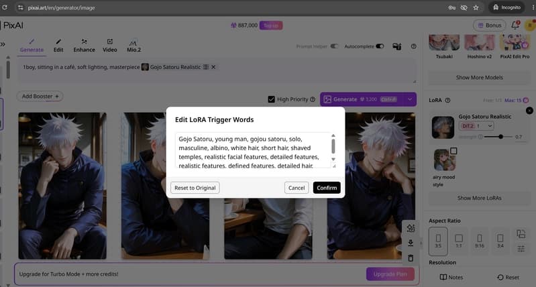
Task: Click the PixAI logo
Action: (x=12, y=25)
